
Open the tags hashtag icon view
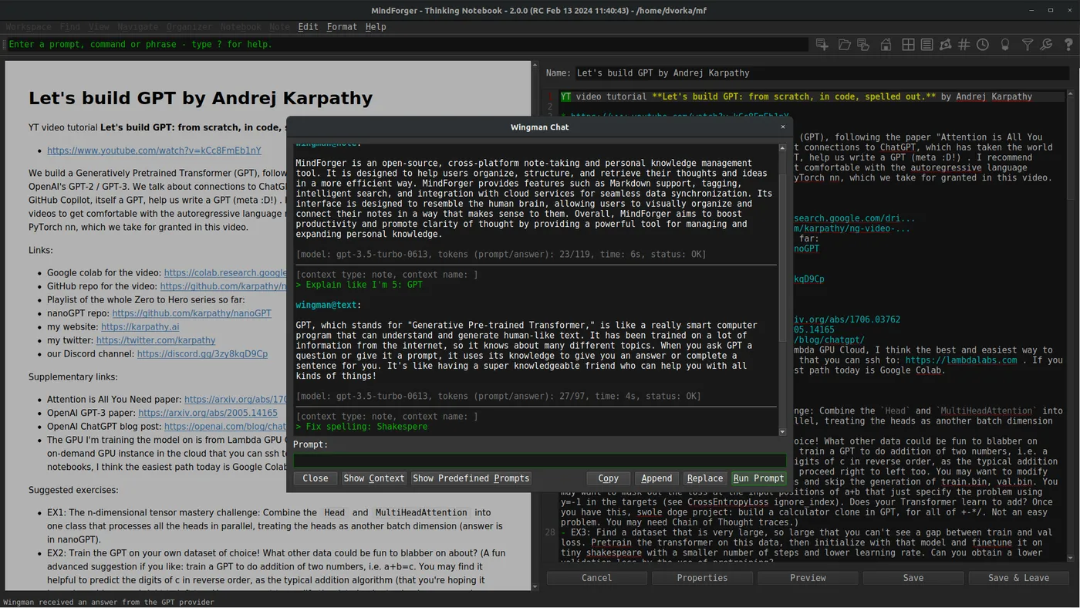pyautogui.click(x=964, y=45)
